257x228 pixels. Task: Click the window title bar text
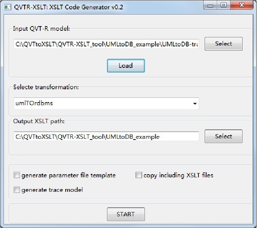click(x=68, y=7)
